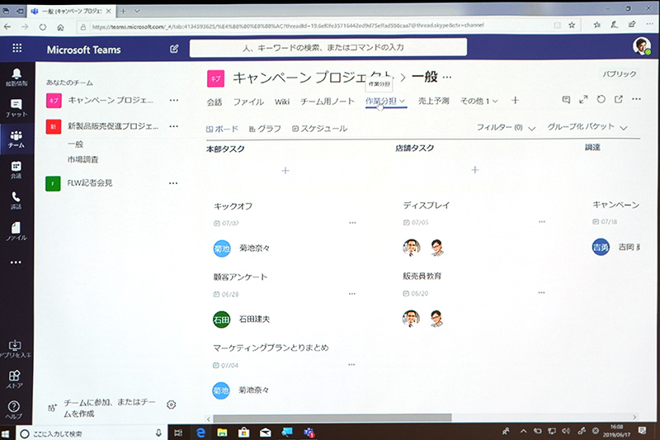Open Edge browser in taskbar
The image size is (660, 440).
point(200,433)
